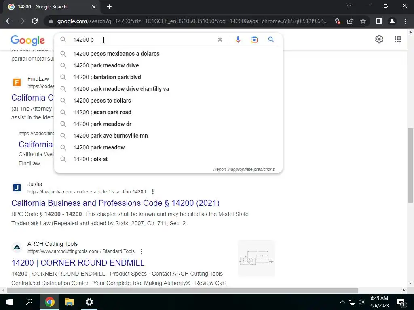Open the 14200 CORNER ROUND ENDMILL result
This screenshot has height=310, width=414.
coord(78,263)
